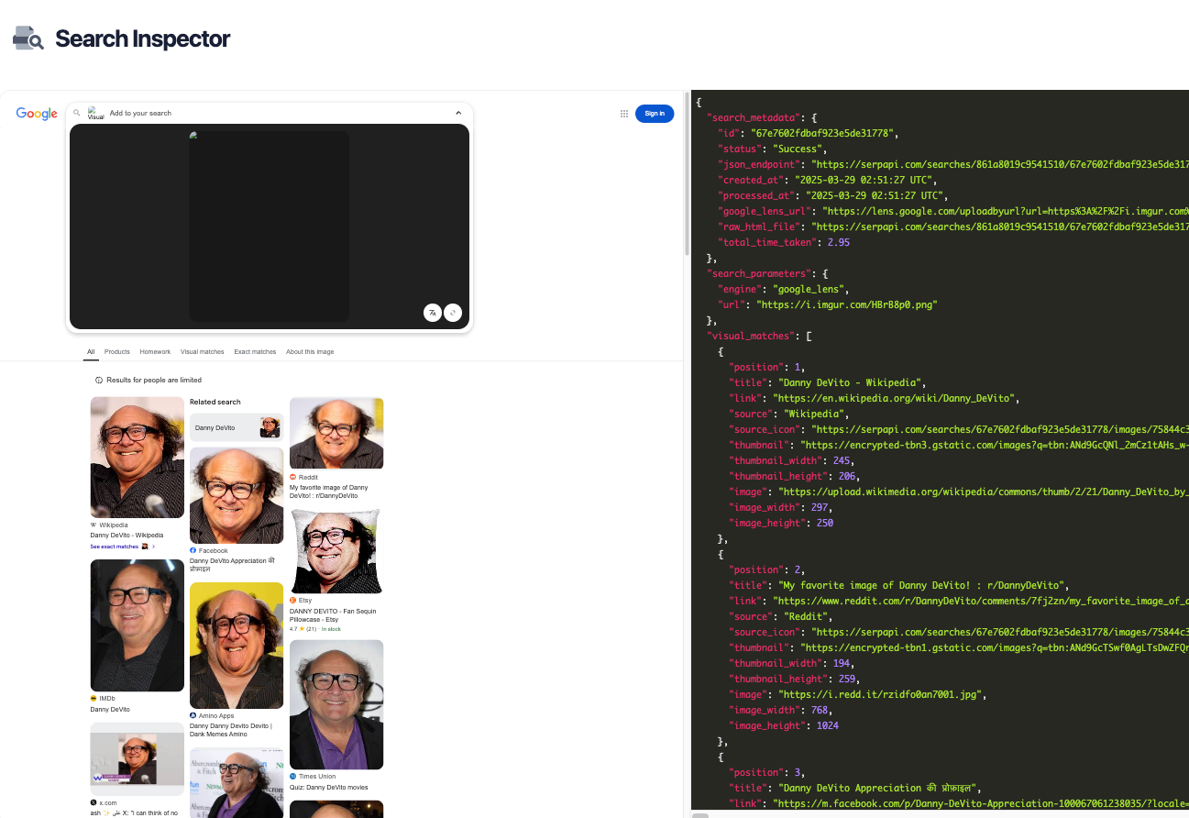Click the Etsy sequin pillowcase thumbnail
Viewport: 1189px width, 818px height.
[x=336, y=551]
